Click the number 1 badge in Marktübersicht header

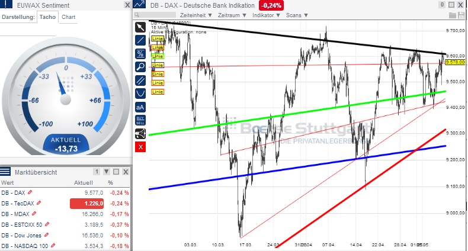tap(97, 172)
